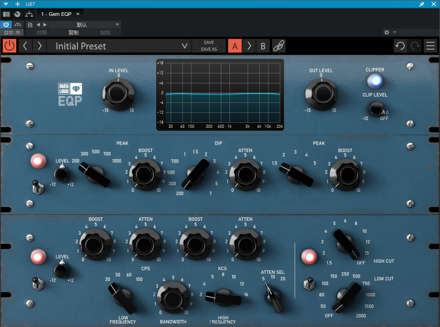Click the BOOST knob above the KCS label
Image resolution: width=440 pixels, height=327 pixels.
(x=195, y=244)
